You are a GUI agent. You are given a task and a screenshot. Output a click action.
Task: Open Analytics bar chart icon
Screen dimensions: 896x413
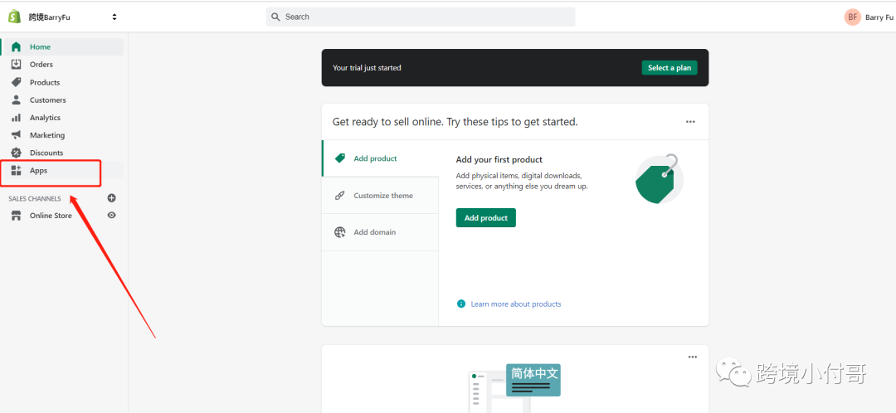[x=16, y=118]
